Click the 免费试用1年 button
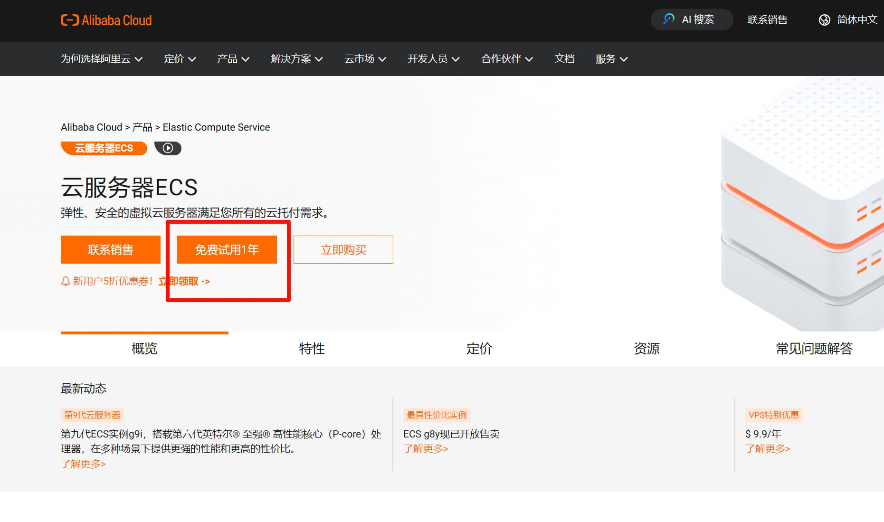Viewport: 884px width, 522px height. coord(227,250)
